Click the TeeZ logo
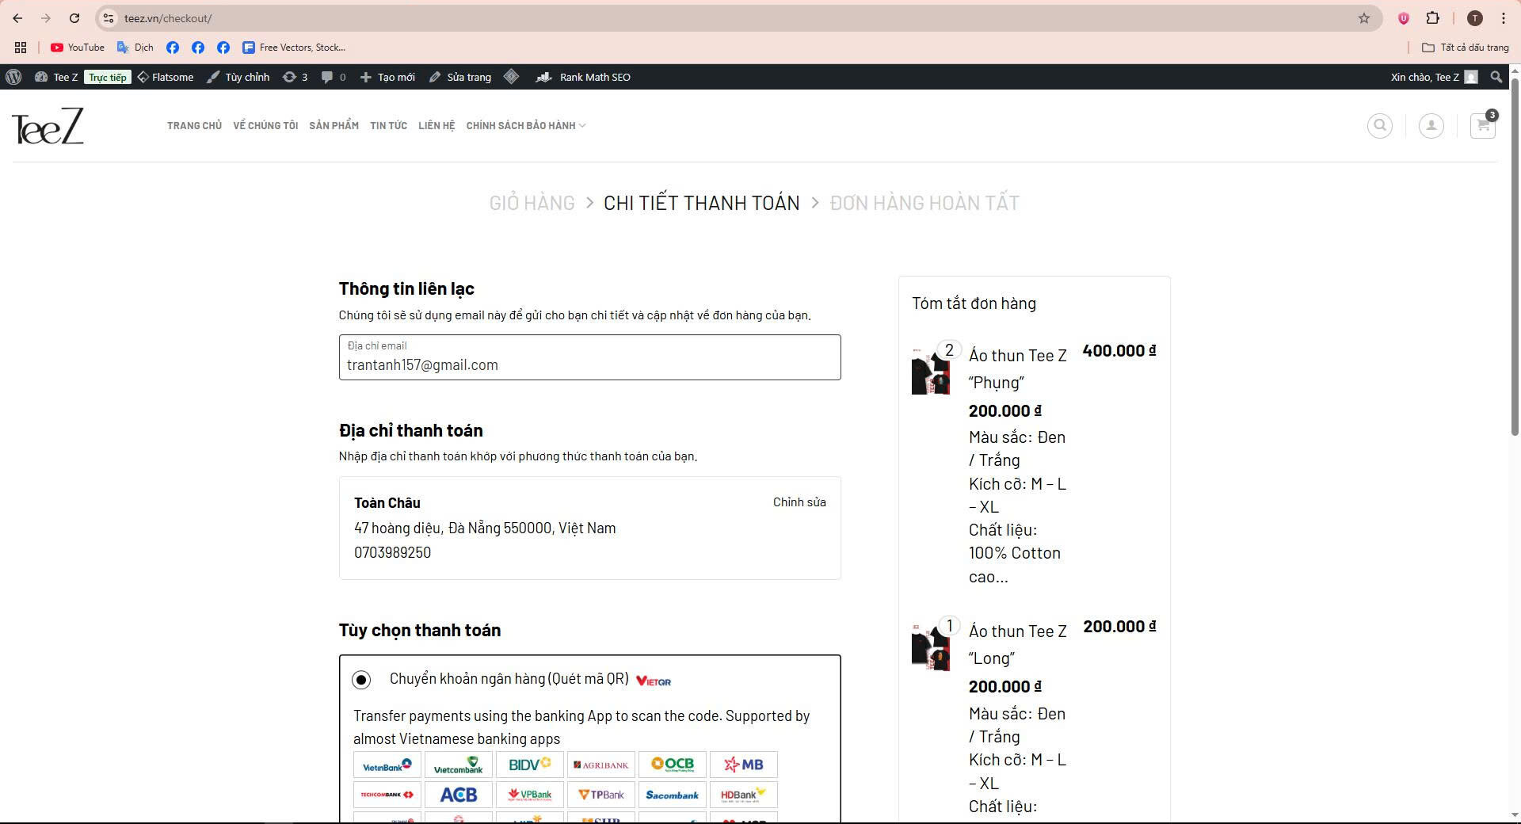This screenshot has height=824, width=1521. click(x=48, y=126)
